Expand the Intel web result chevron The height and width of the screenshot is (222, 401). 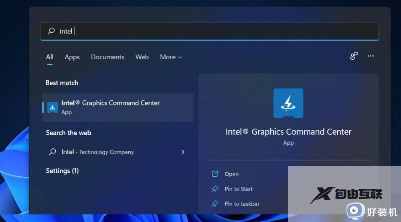(x=182, y=152)
